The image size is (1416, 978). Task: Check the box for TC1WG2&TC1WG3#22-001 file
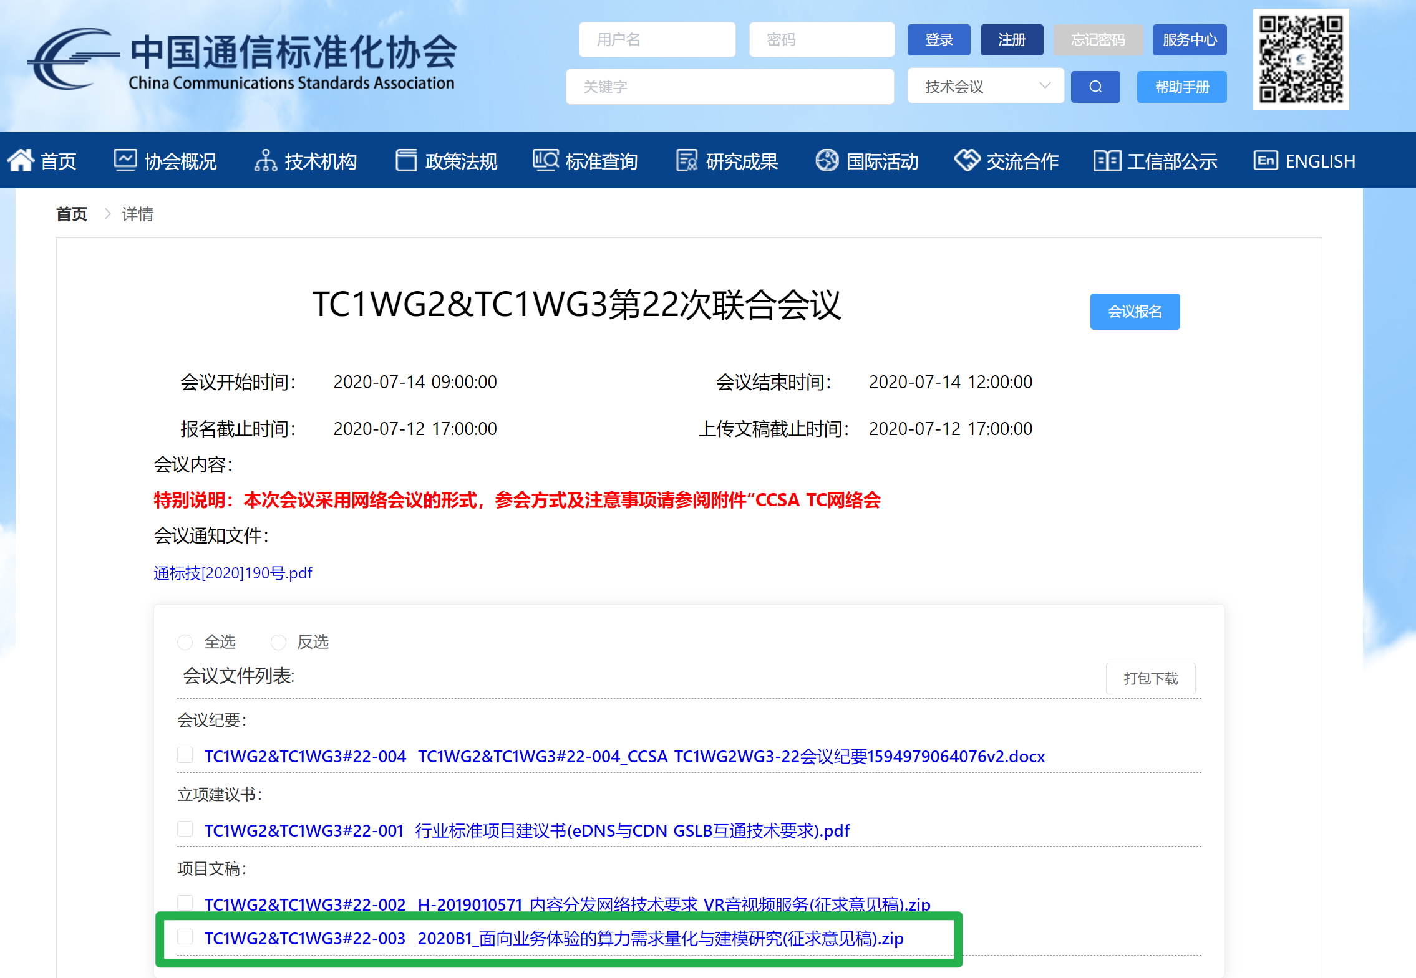(x=185, y=828)
